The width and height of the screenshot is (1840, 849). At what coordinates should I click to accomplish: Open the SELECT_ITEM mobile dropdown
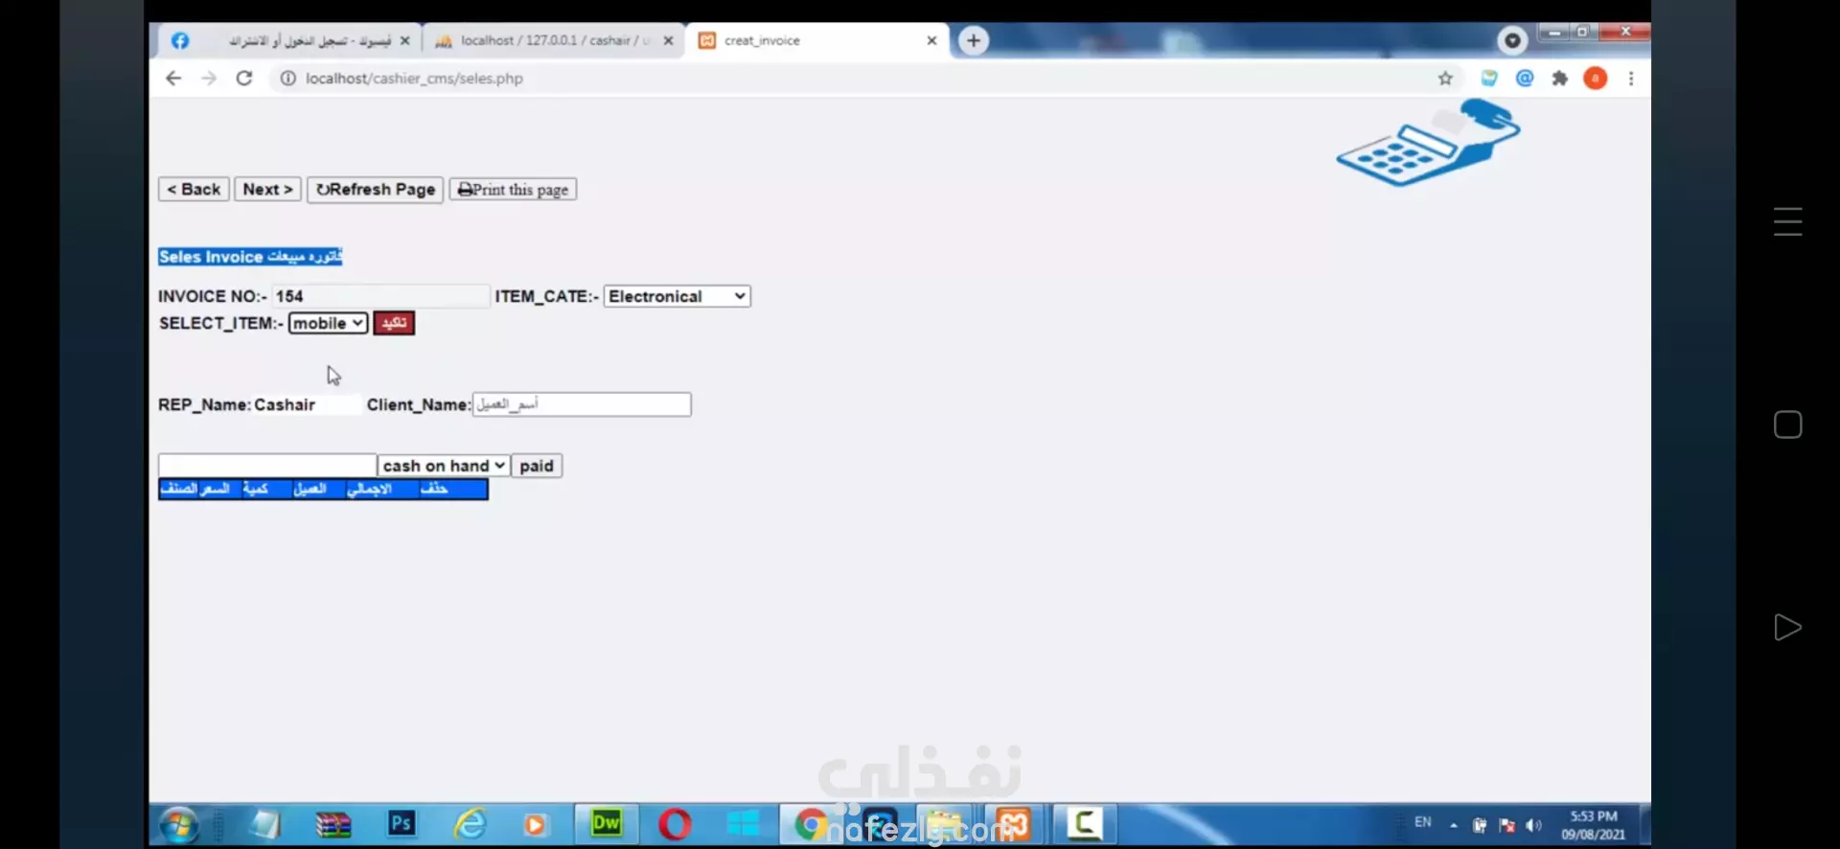[328, 323]
